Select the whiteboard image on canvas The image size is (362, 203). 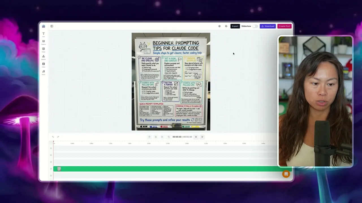(171, 81)
